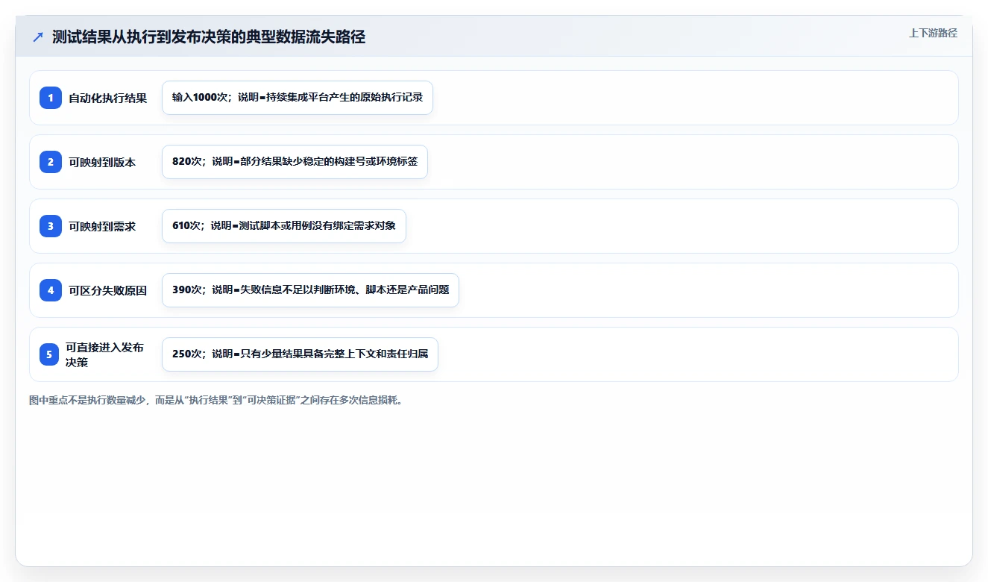Click the 可映射到版本 step label
The width and height of the screenshot is (988, 582).
pos(102,162)
